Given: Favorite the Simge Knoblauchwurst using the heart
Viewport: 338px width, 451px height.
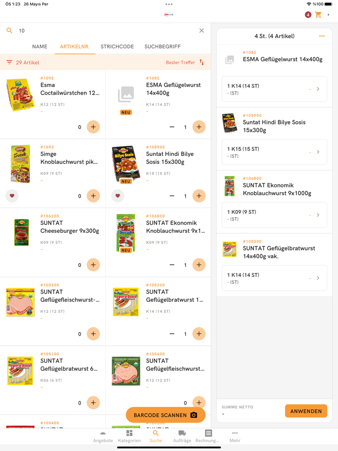Looking at the screenshot, I should 12,196.
